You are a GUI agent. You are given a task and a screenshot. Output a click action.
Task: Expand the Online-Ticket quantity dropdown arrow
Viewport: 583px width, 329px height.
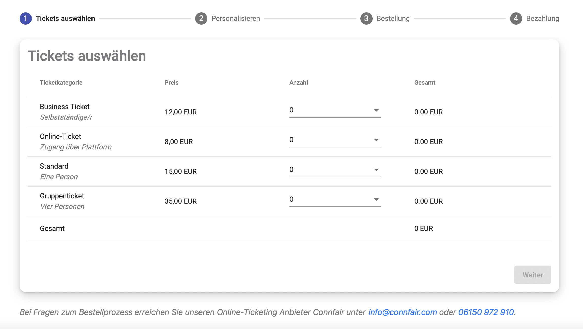376,140
